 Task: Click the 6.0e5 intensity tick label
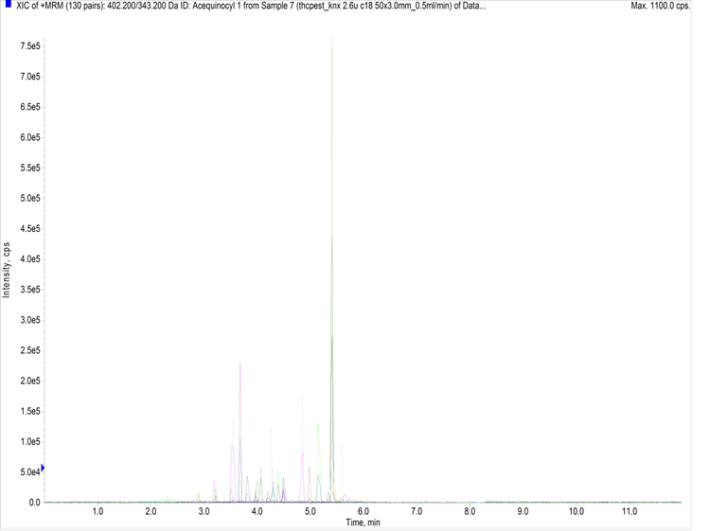point(30,137)
